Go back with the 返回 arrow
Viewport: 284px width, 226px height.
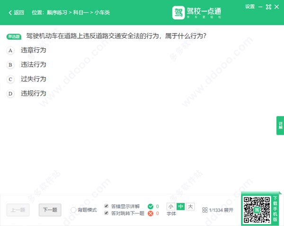click(16, 12)
